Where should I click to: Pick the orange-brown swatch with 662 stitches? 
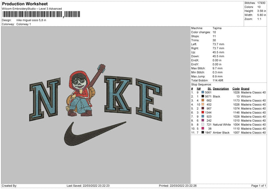point(203,100)
